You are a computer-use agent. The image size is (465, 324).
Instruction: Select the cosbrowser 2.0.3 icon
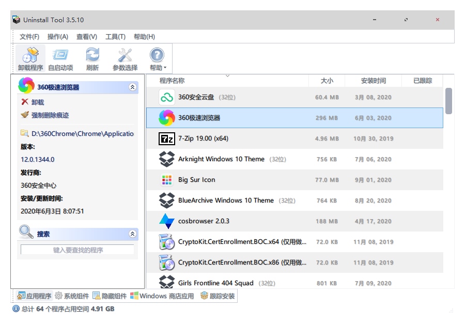pos(166,221)
